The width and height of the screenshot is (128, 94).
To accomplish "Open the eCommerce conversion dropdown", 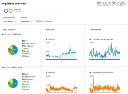I will tap(26, 21).
